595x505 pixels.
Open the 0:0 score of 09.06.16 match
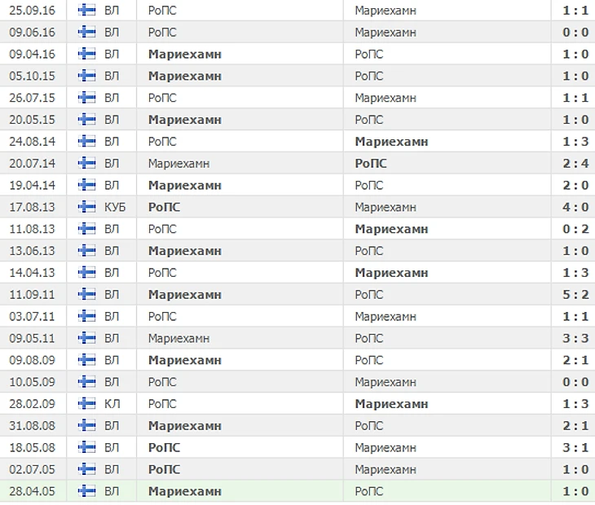pyautogui.click(x=575, y=33)
